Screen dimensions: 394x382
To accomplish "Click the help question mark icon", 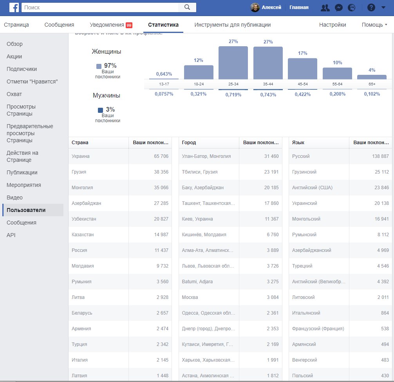I will click(x=371, y=7).
